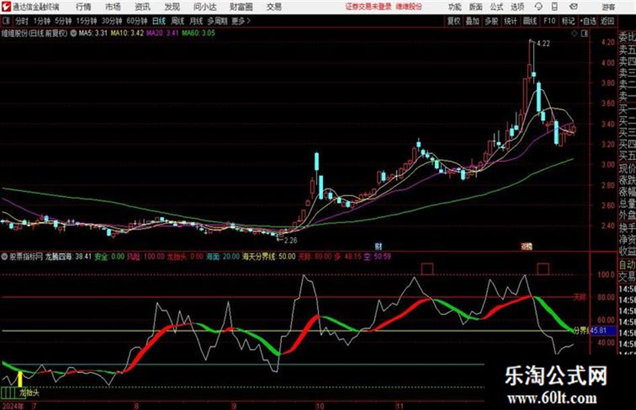Open the F10 company info button
Image resolution: width=636 pixels, height=410 pixels.
click(549, 21)
